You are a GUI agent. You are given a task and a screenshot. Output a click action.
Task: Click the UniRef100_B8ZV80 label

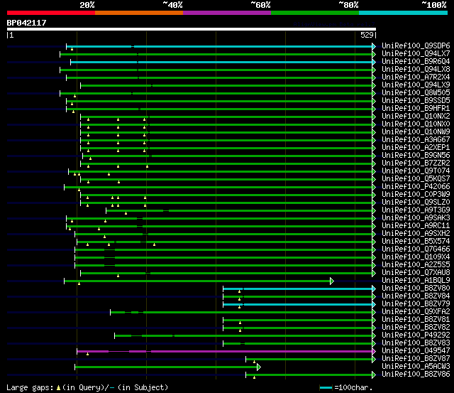pyautogui.click(x=416, y=289)
